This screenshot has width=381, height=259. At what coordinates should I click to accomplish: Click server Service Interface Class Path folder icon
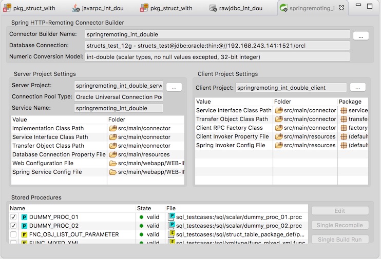[x=113, y=137]
